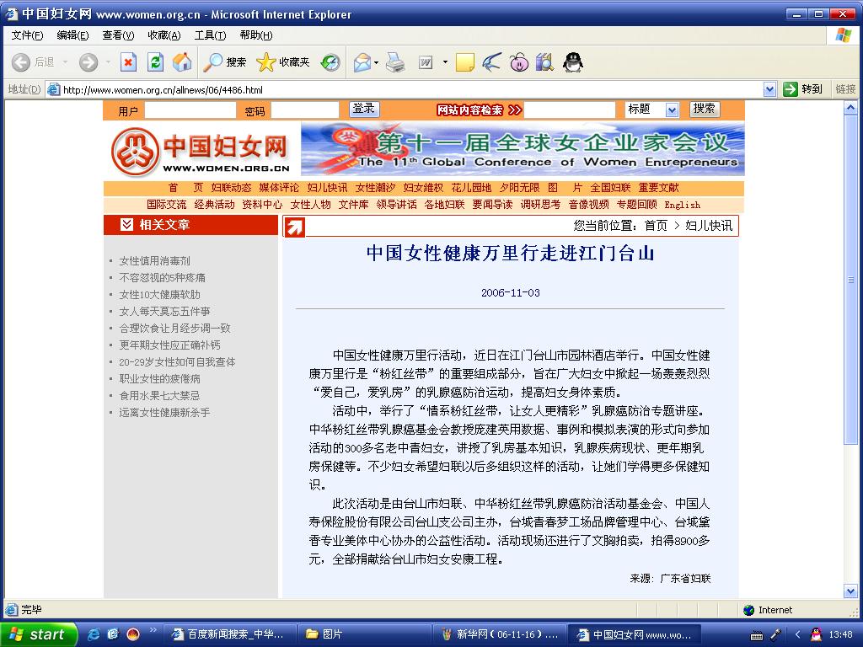Go to Home page via house icon
This screenshot has height=647, width=863.
(182, 62)
